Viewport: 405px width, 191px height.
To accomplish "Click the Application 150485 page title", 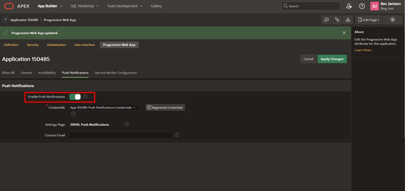I will point(26,59).
